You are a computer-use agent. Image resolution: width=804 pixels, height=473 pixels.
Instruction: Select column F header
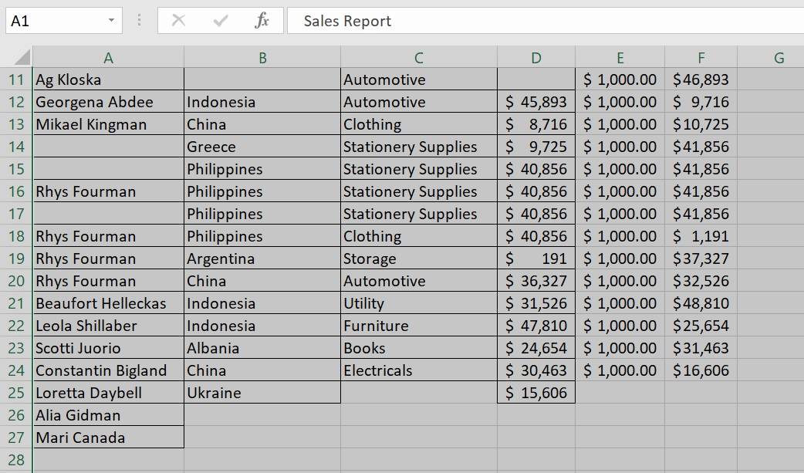pyautogui.click(x=701, y=58)
